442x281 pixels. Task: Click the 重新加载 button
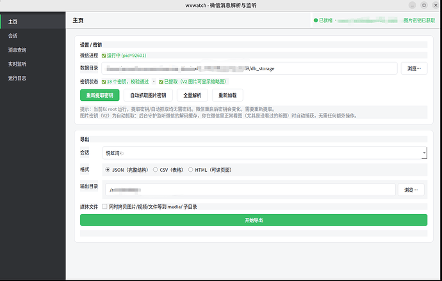click(227, 95)
